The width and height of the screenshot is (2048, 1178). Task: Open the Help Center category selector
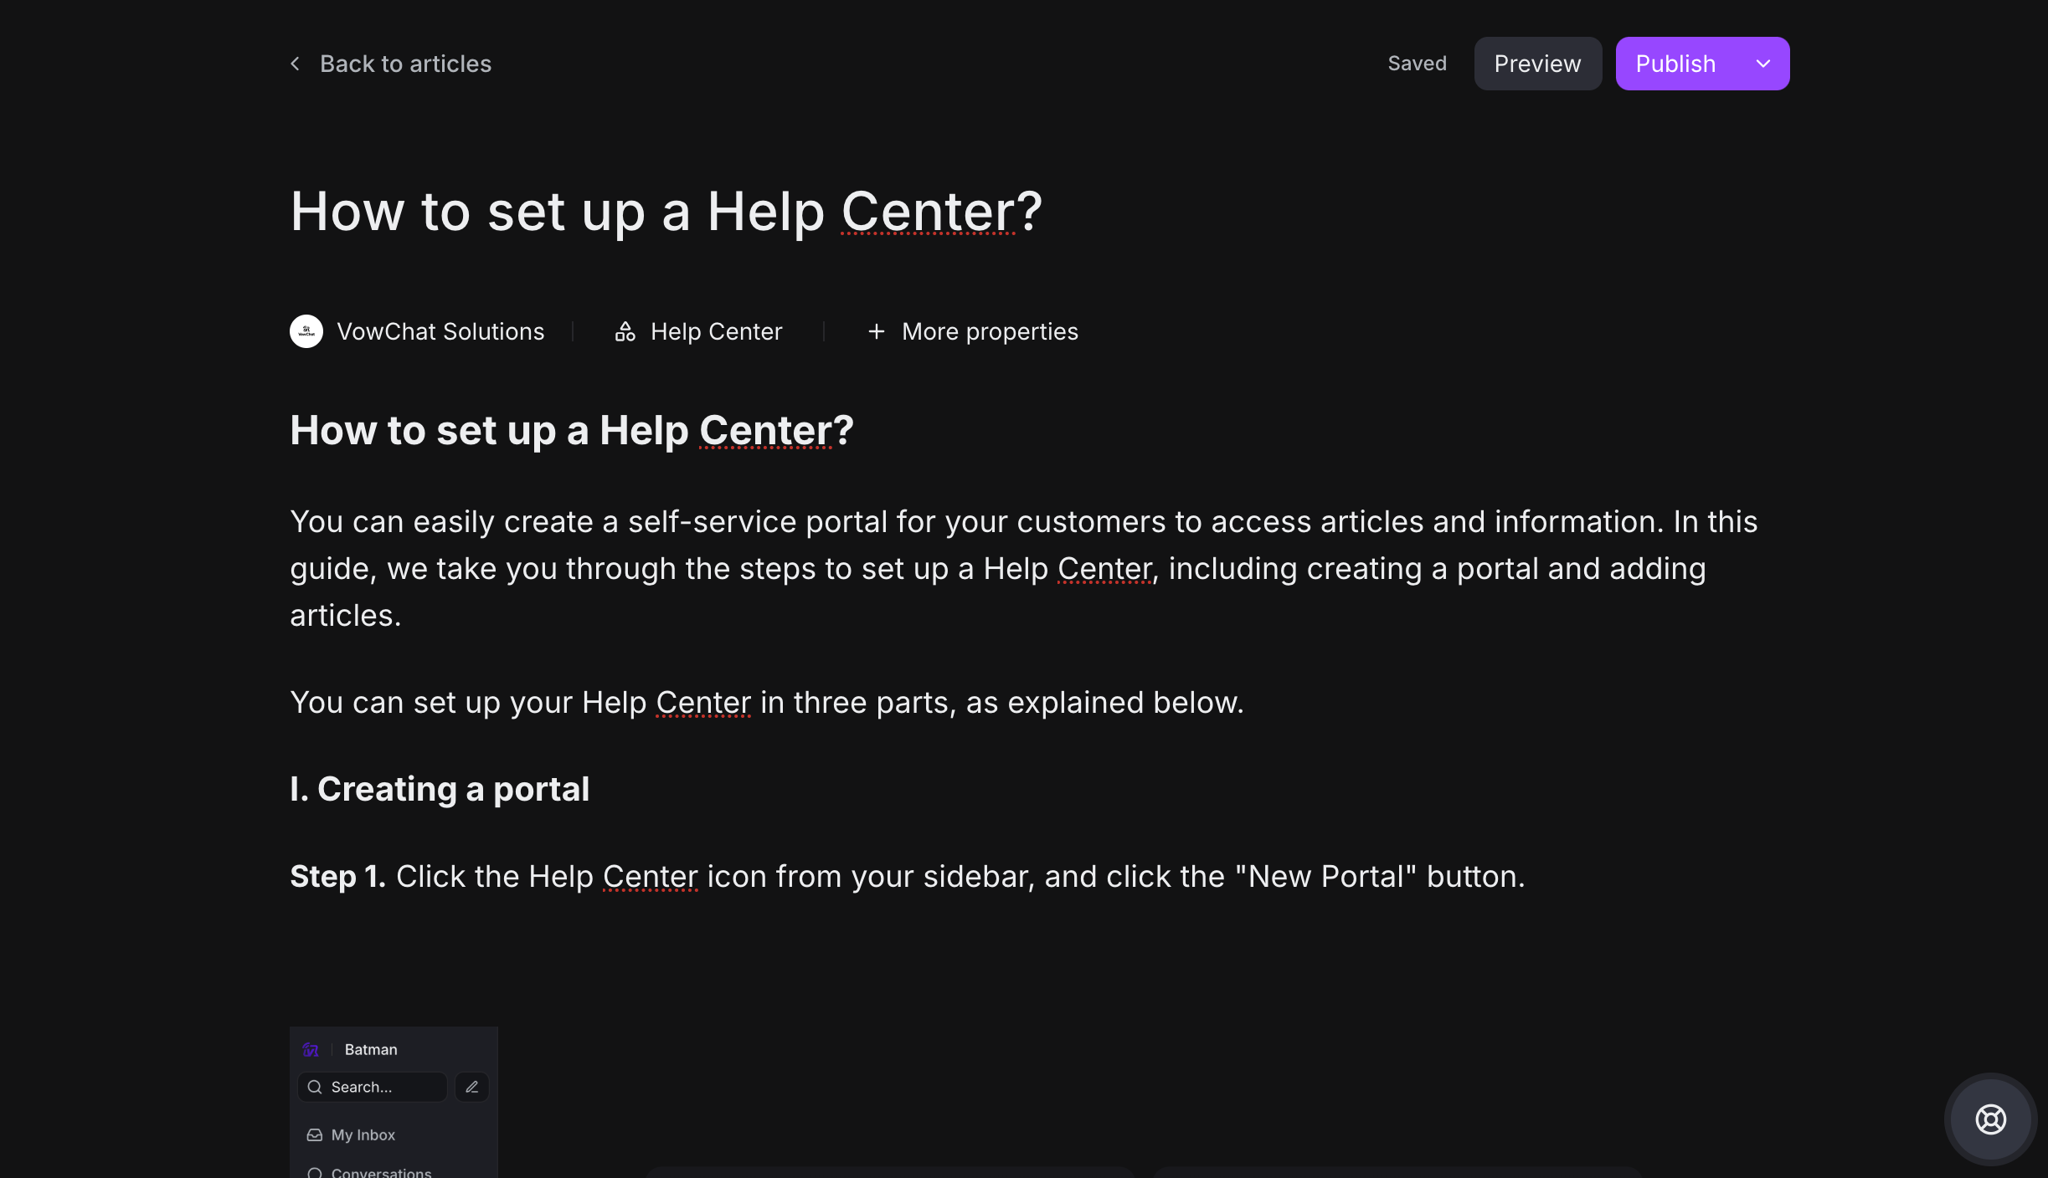coord(716,331)
